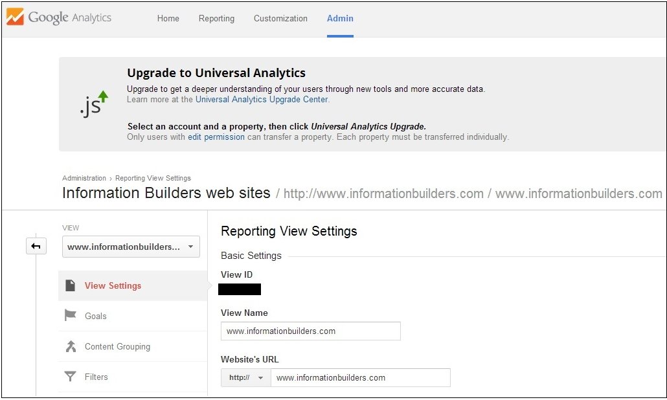Open Filters in the sidebar
The height and width of the screenshot is (400, 667).
pos(133,377)
